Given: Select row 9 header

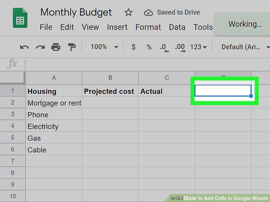Looking at the screenshot, I should pyautogui.click(x=13, y=184).
